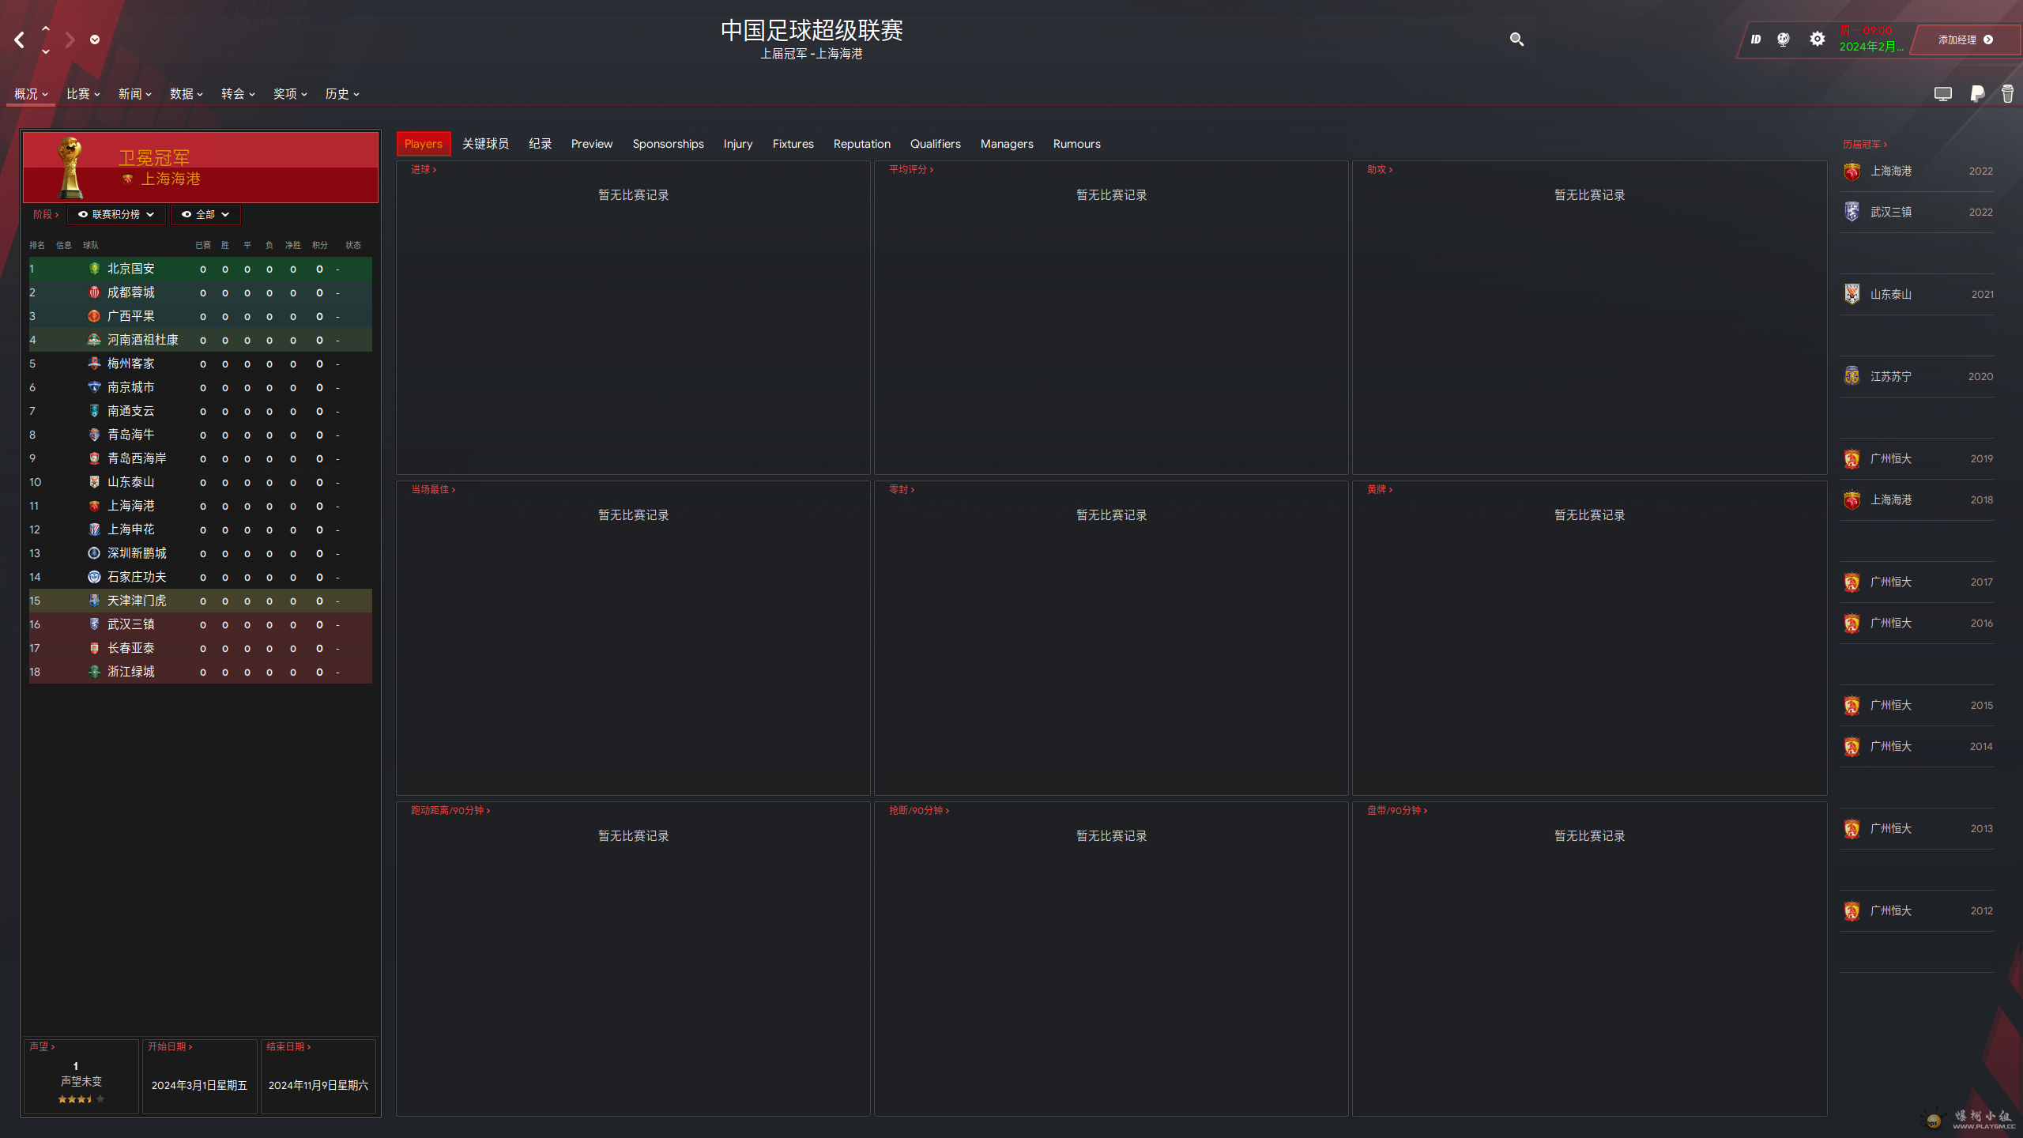Open the 历史 menu
Viewport: 2023px width, 1138px height.
[342, 94]
